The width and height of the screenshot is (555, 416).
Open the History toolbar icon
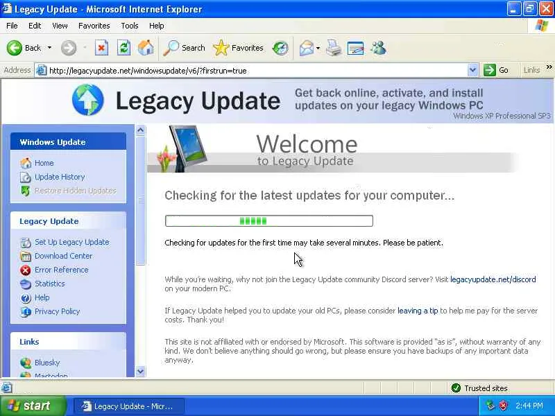click(280, 48)
